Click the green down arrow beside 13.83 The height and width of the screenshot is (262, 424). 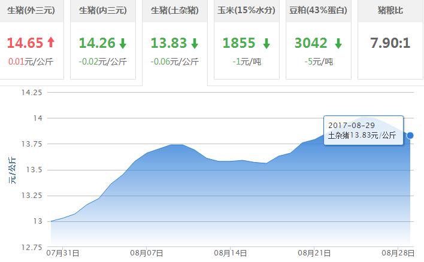tap(195, 43)
